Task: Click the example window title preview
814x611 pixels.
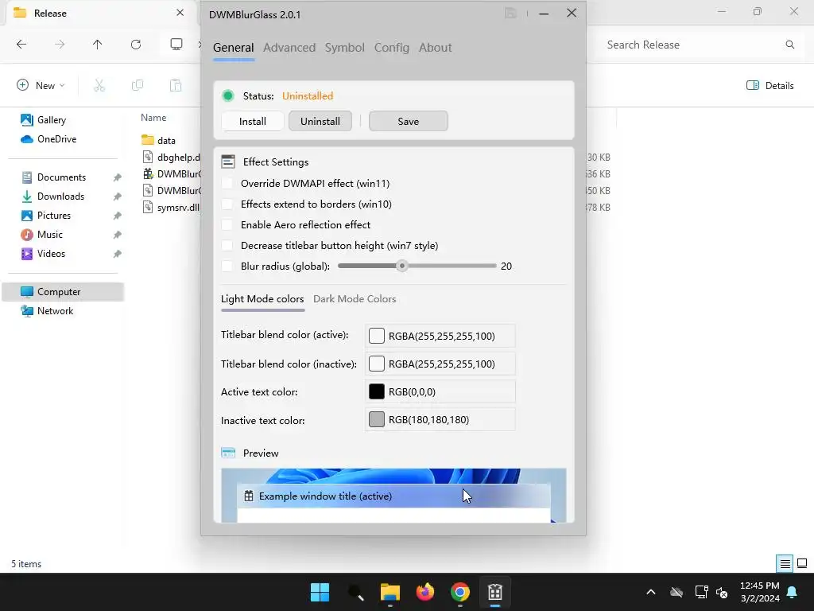Action: pyautogui.click(x=393, y=496)
